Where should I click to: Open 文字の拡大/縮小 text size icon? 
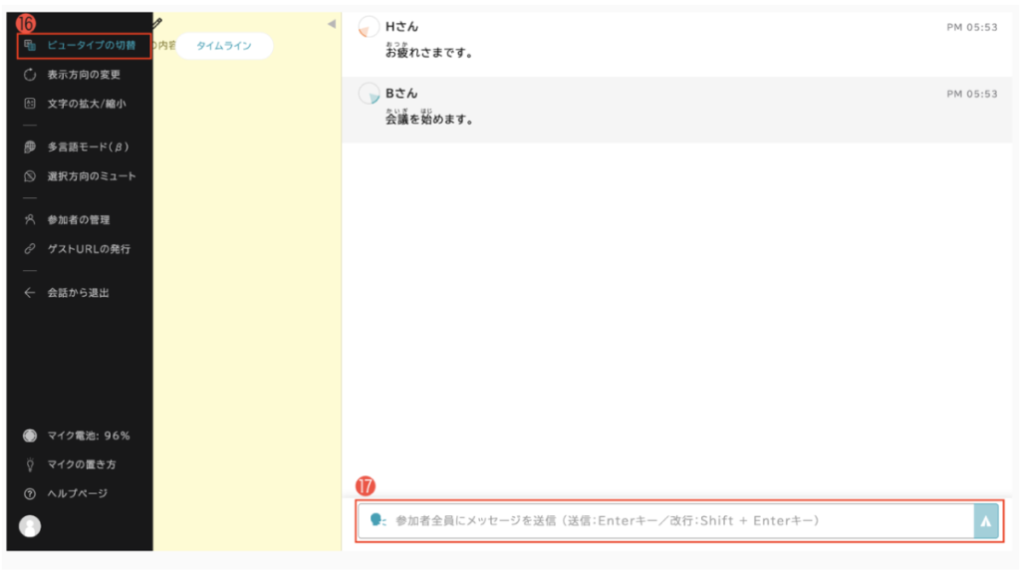[x=30, y=103]
